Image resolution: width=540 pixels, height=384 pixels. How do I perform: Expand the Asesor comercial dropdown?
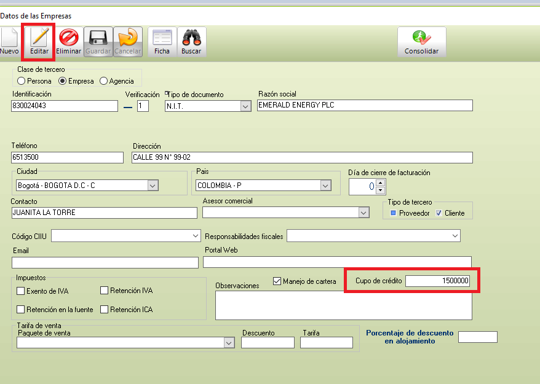pos(363,212)
